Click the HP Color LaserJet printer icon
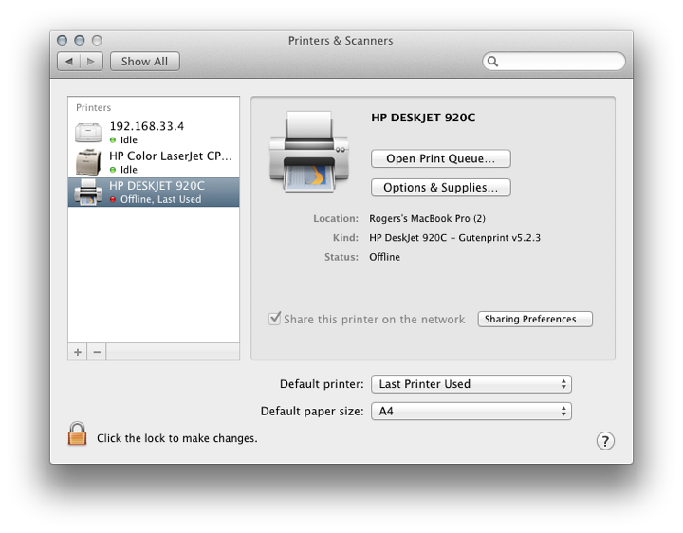 click(x=88, y=162)
